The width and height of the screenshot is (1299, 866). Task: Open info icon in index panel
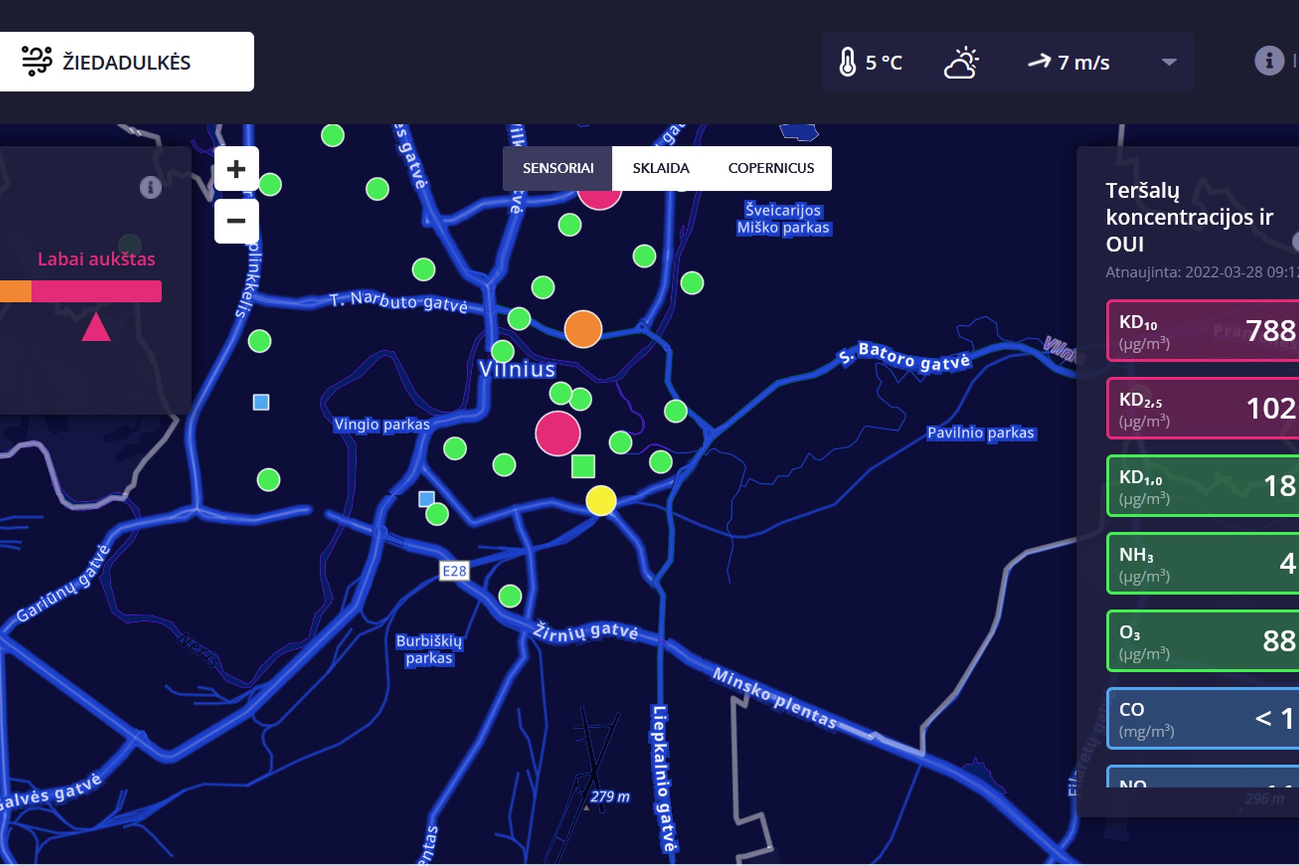coord(150,187)
